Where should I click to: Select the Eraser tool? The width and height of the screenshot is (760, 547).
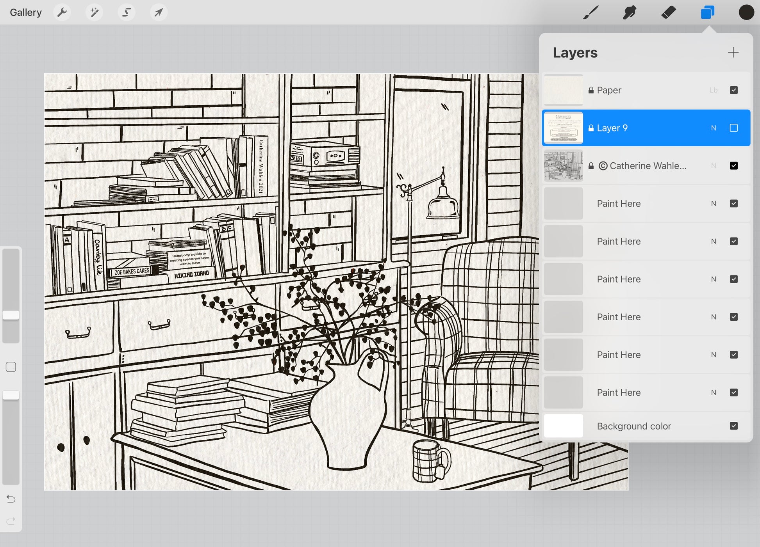[x=669, y=12]
